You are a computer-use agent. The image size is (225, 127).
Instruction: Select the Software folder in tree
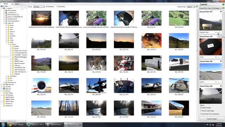pyautogui.click(x=17, y=66)
